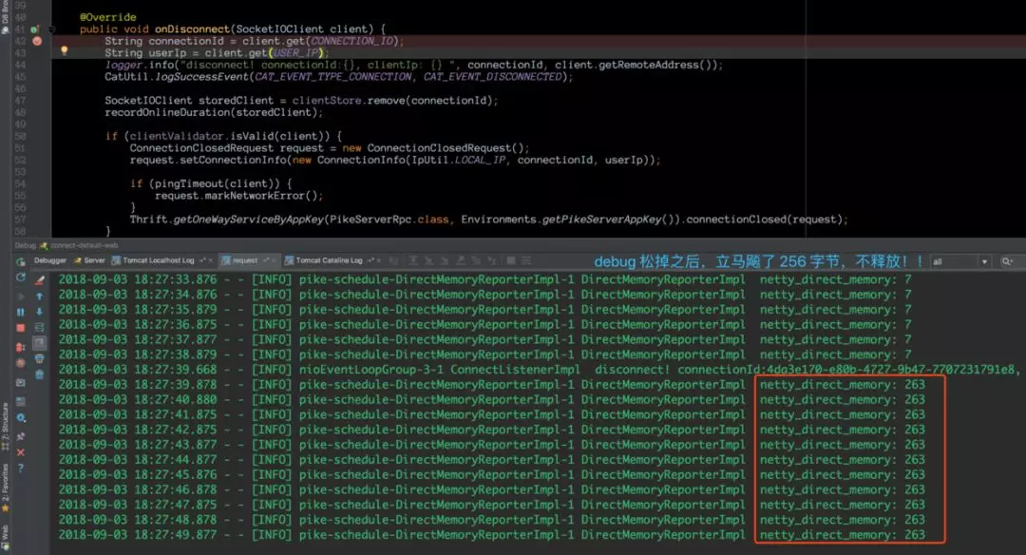Click the yellow lightbulb intention icon
Screen dimensions: 1026x555
65,50
